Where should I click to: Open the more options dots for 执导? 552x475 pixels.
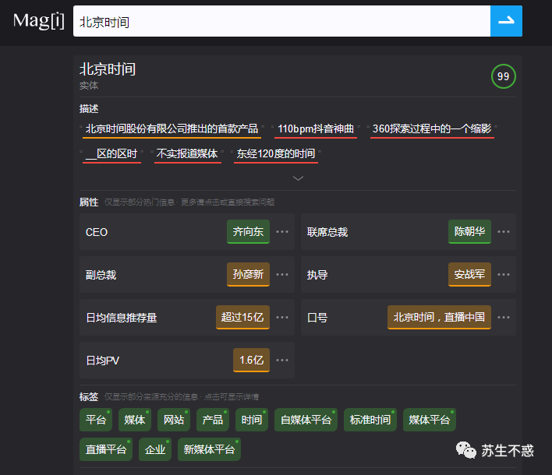click(x=504, y=275)
